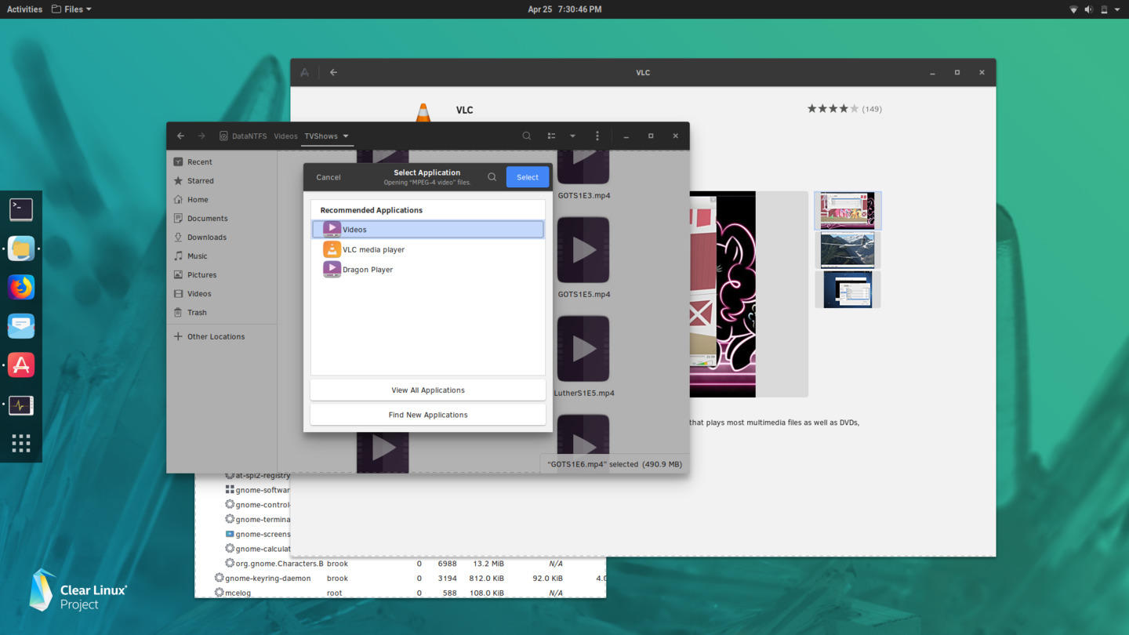
Task: Open Recent in the Files sidebar
Action: (222, 161)
